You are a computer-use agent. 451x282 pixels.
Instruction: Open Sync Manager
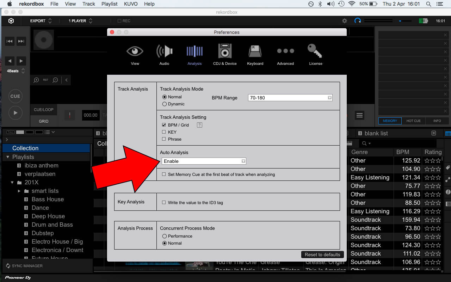click(x=24, y=266)
